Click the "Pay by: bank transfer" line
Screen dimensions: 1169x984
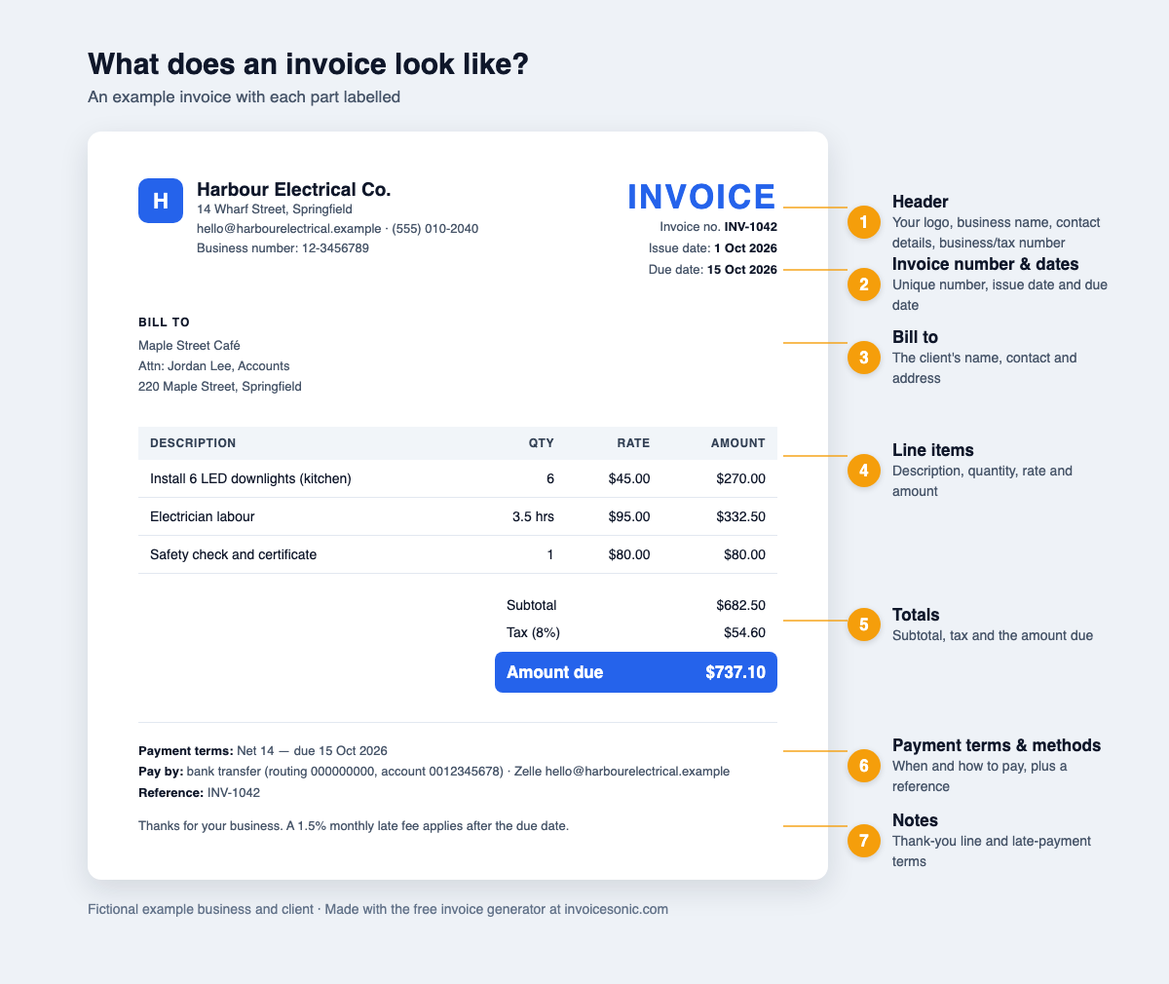(434, 771)
